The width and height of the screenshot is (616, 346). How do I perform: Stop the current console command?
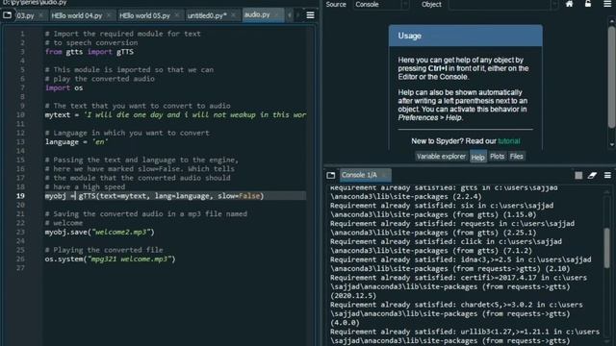578,175
